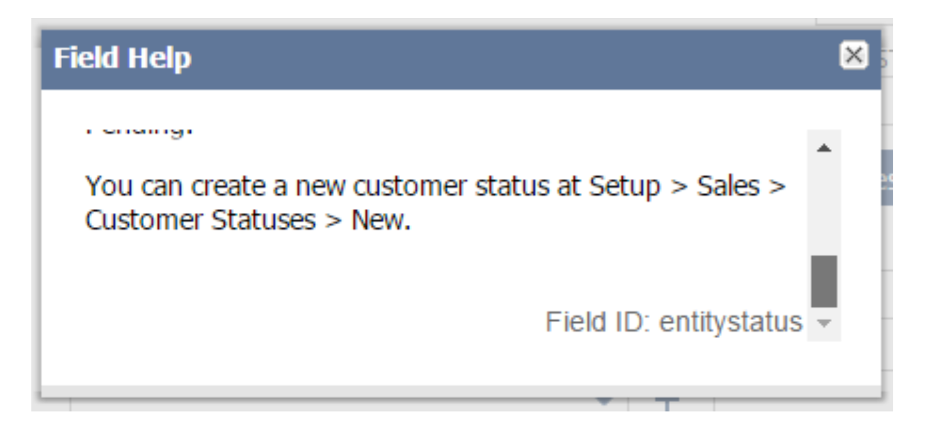Viewport: 938px width, 425px height.
Task: Click the gray scrollbar thumb
Action: (x=824, y=281)
